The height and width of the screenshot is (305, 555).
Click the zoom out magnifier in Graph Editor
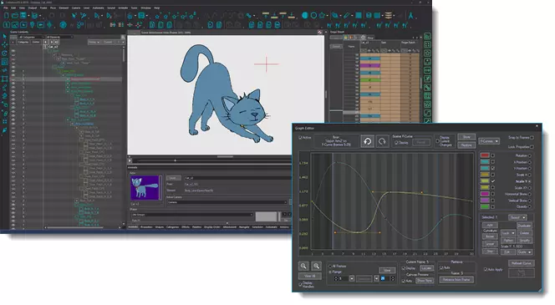point(316,266)
